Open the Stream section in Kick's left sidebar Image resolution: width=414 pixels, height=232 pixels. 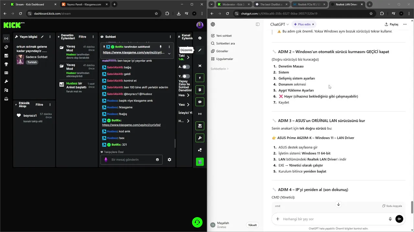pos(6,38)
